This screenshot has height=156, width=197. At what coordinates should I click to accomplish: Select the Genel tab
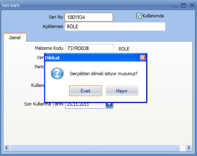15,38
